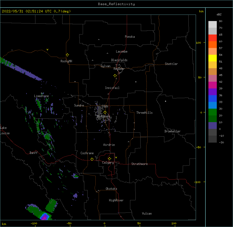Click the Strathmore label
The width and height of the screenshot is (233, 227).
point(139,164)
